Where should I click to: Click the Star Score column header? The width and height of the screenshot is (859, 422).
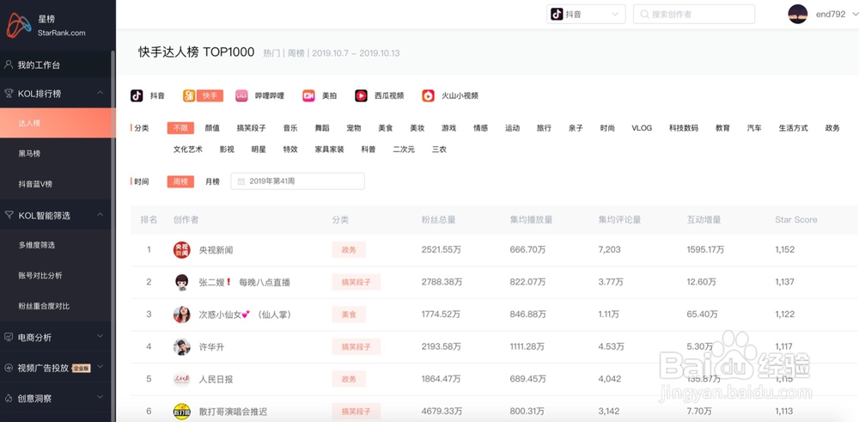(796, 220)
